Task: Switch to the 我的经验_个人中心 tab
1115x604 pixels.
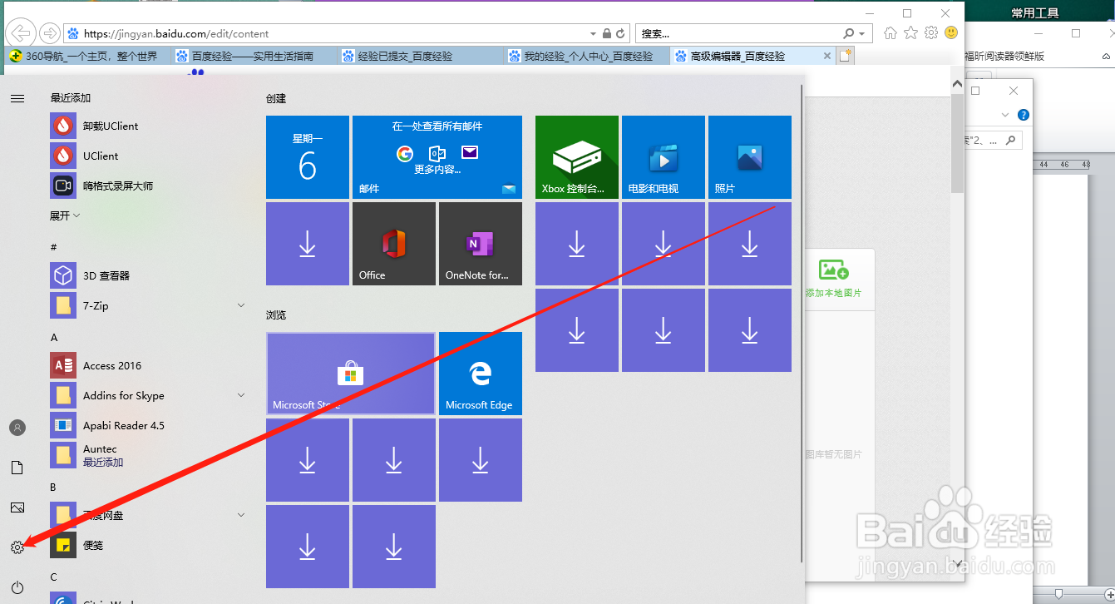Action: tap(587, 57)
